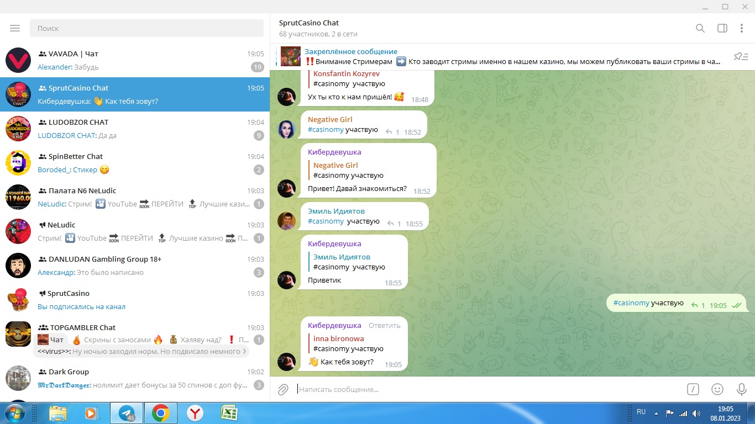This screenshot has width=755, height=424.
Task: Open Эмиль Идиятов's profile avatar
Action: [287, 221]
